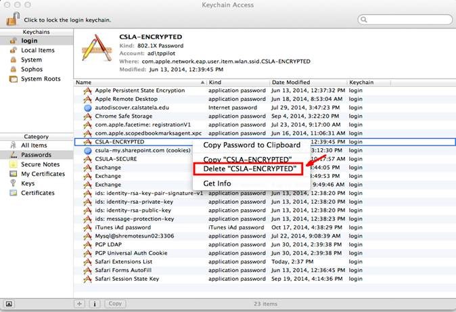Click the padlock icon to lock login keychain
This screenshot has width=456, height=312.
point(13,19)
